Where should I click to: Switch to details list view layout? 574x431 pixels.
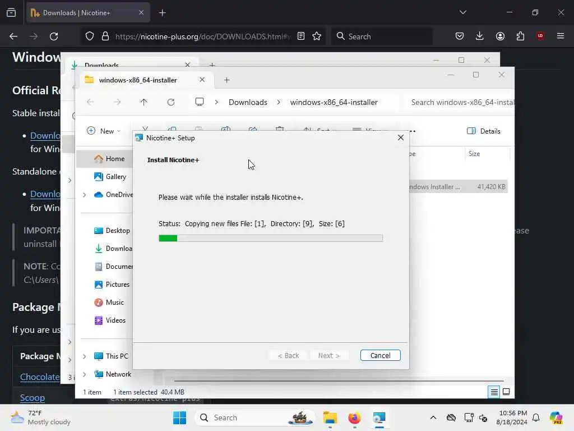coord(494,392)
